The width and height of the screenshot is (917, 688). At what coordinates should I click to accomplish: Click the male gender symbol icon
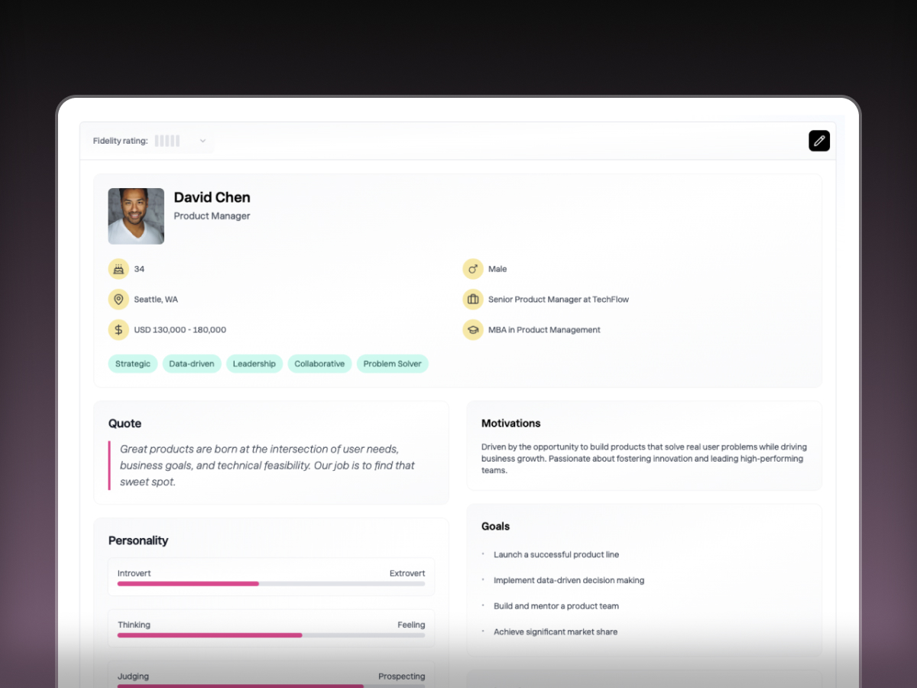click(x=474, y=268)
